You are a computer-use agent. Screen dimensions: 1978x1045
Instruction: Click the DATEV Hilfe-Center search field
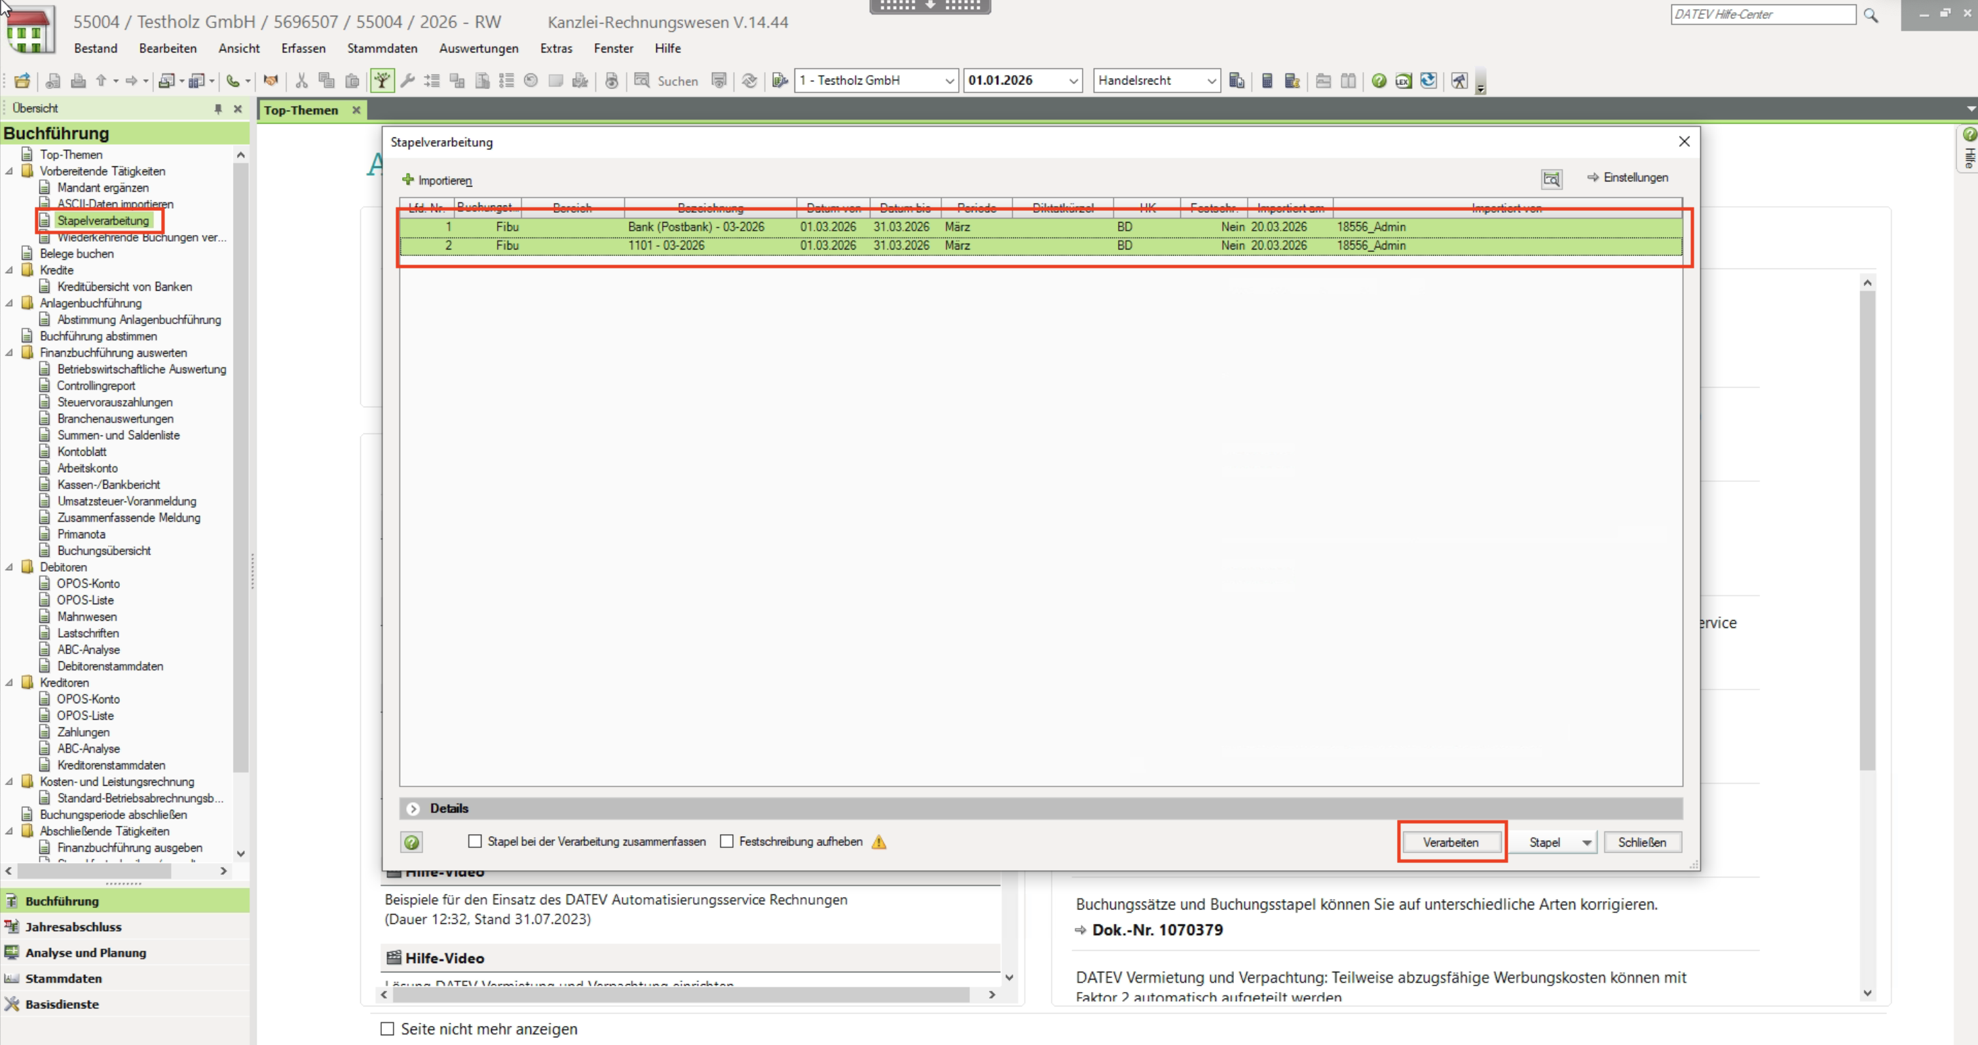coord(1763,14)
